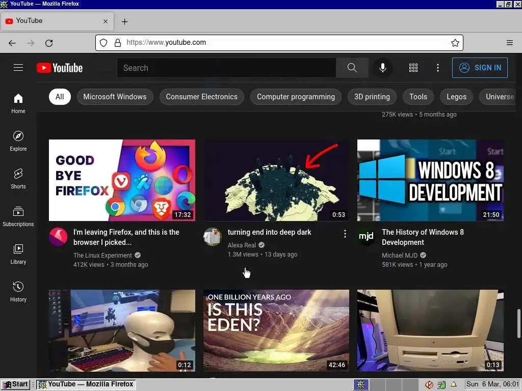Open Explore in the sidebar
This screenshot has height=391, width=522.
(18, 141)
